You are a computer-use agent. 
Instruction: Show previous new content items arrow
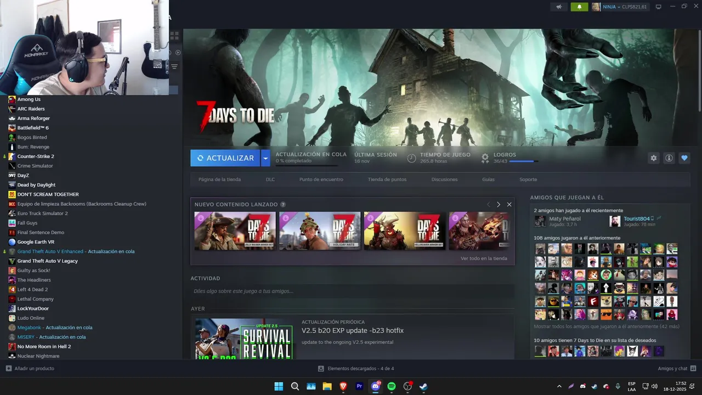[x=488, y=204]
